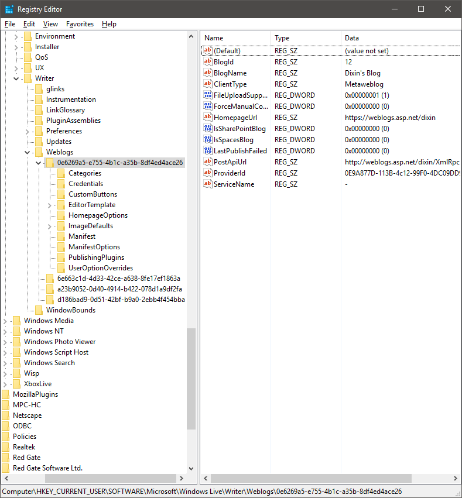The width and height of the screenshot is (462, 498).
Task: Expand the XboxLive key
Action: tap(5, 384)
